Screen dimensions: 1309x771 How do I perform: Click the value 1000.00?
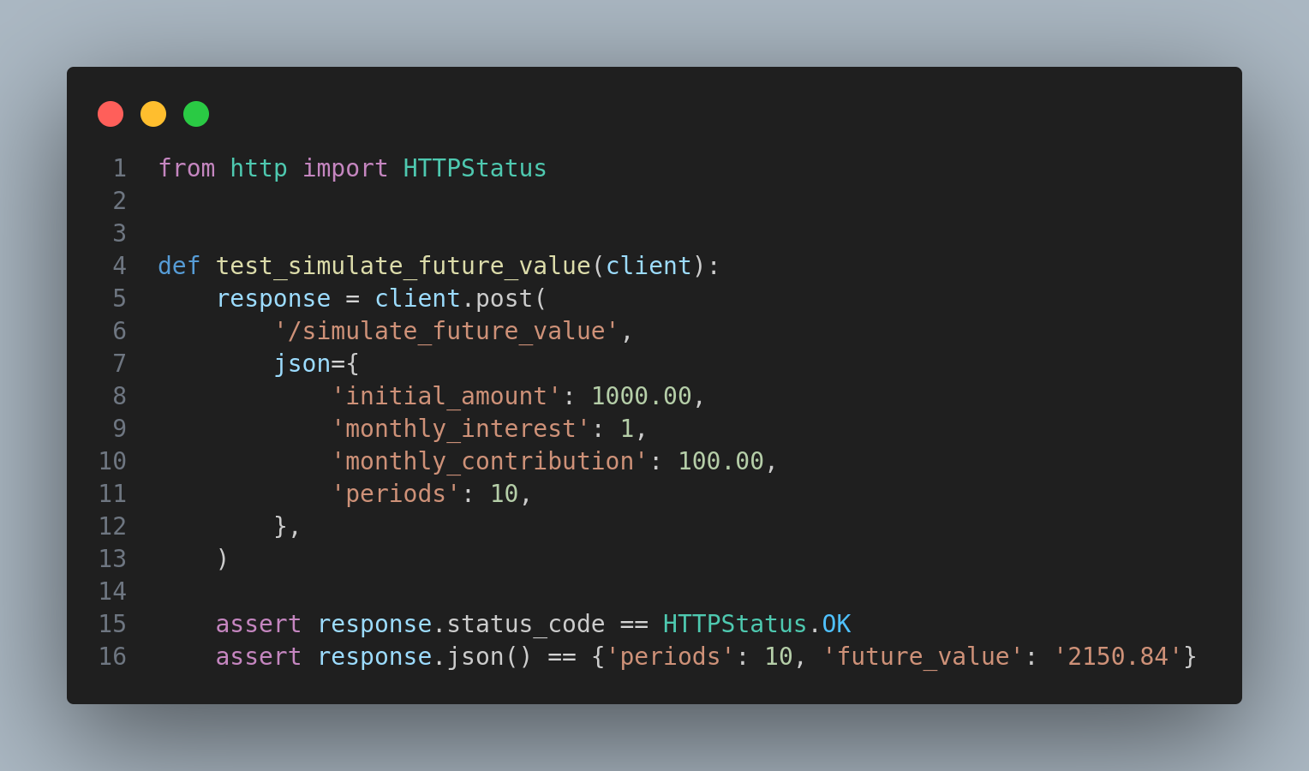(x=641, y=396)
